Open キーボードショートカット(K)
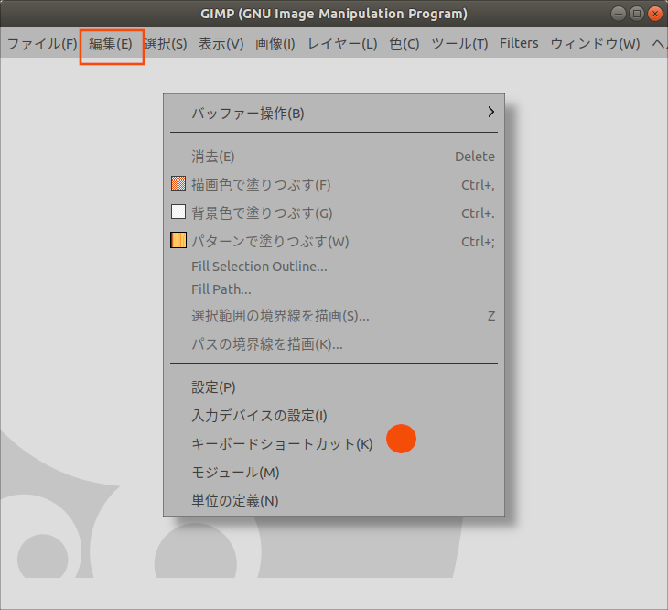Image resolution: width=668 pixels, height=610 pixels. click(x=334, y=443)
